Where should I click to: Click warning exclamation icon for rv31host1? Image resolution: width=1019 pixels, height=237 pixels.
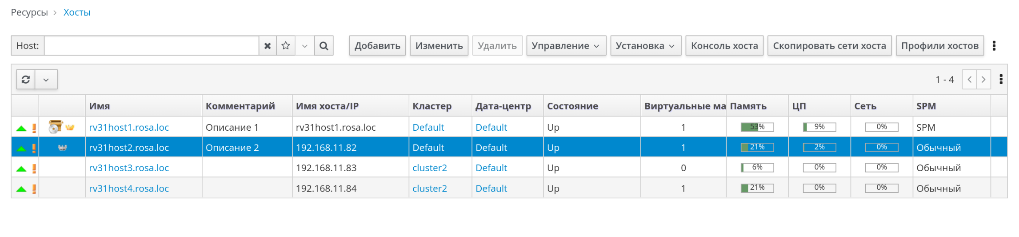pyautogui.click(x=34, y=128)
